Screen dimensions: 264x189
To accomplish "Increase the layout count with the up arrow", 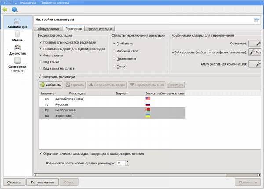I will [x=128, y=161].
